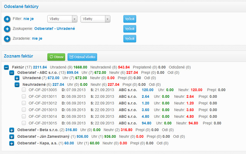Click the amount 120.00 of invoice OF-OF-2013005
This screenshot has height=154, width=246.
pos(148,90)
